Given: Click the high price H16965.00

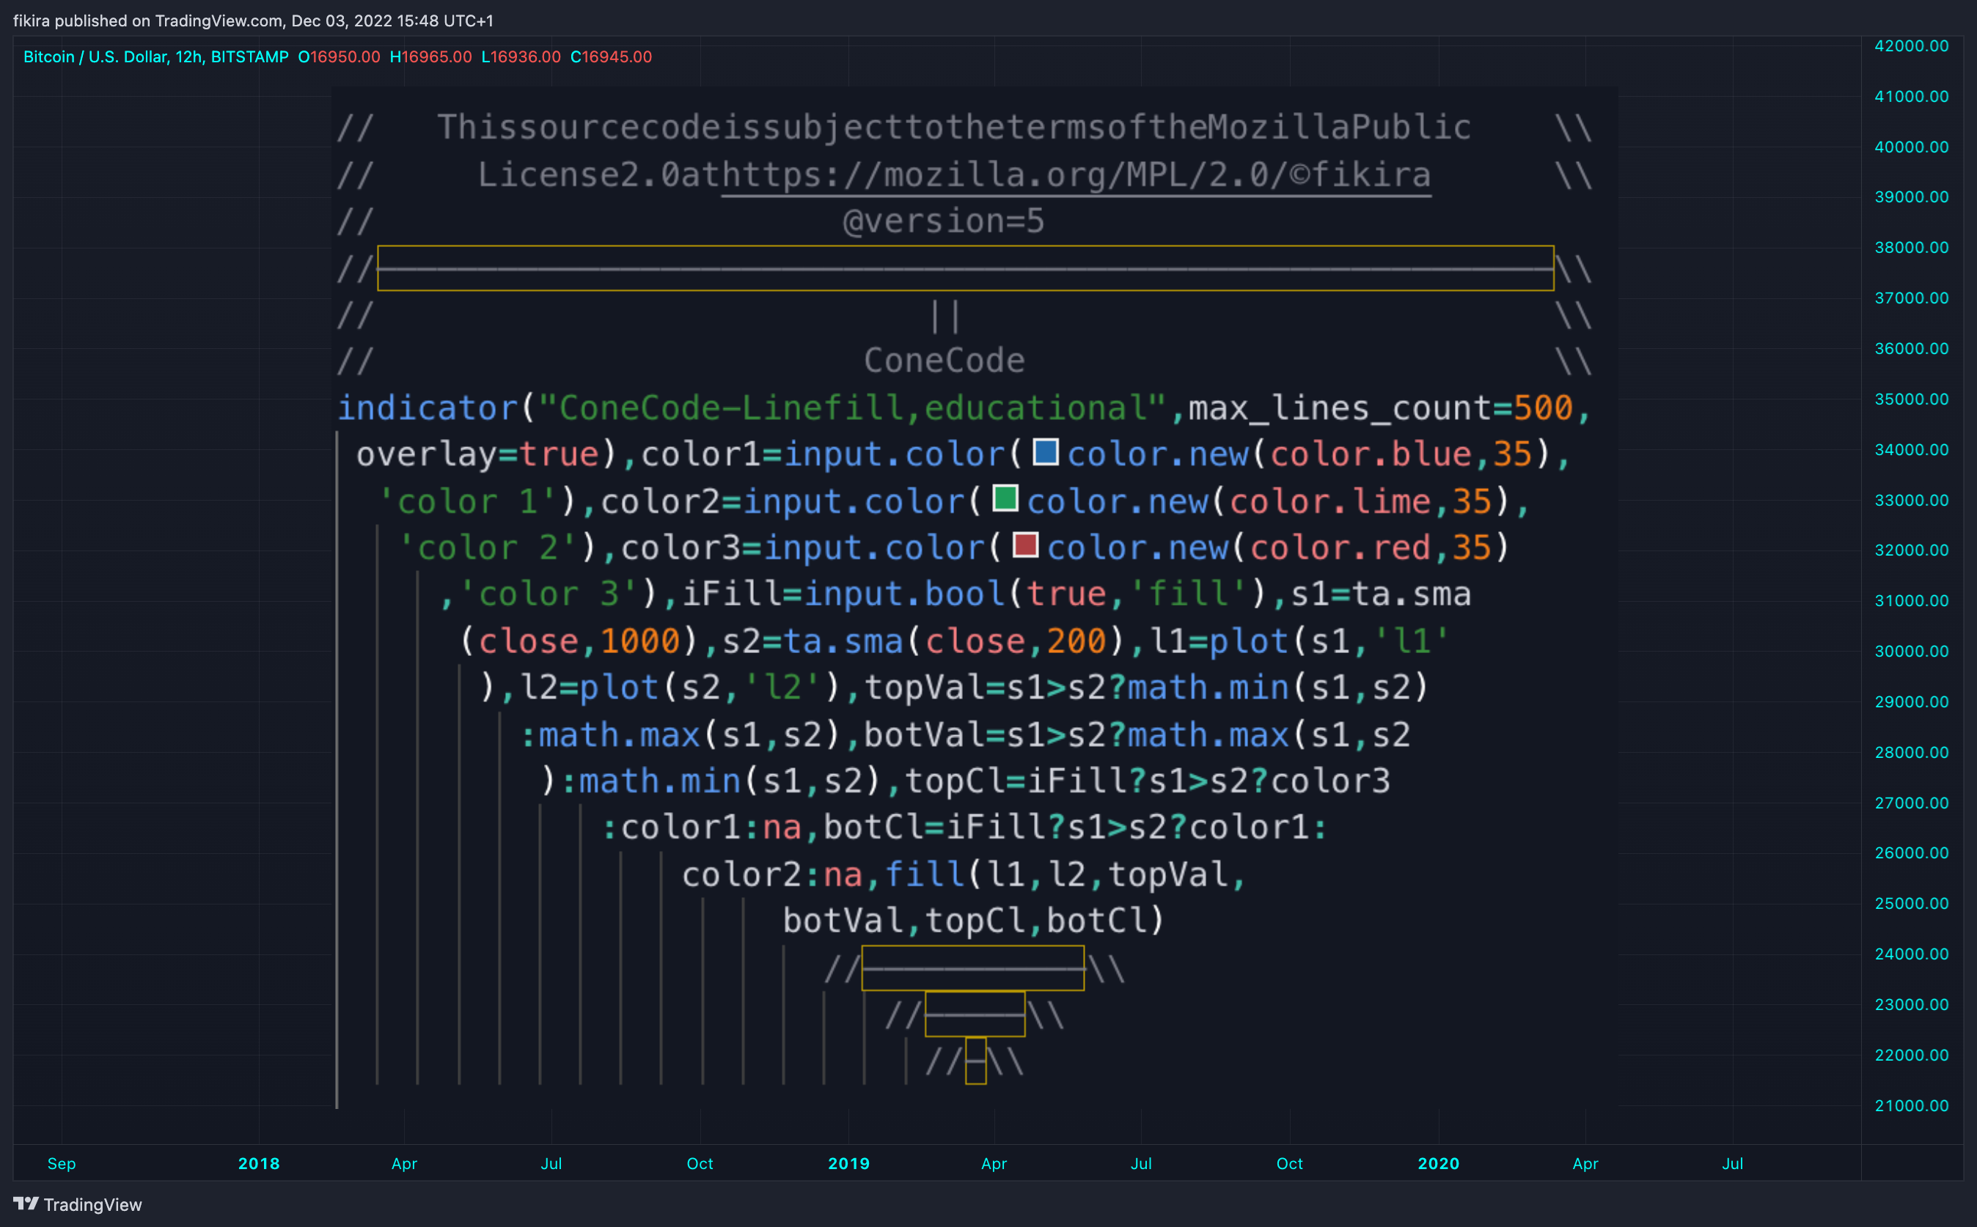Looking at the screenshot, I should pyautogui.click(x=430, y=57).
